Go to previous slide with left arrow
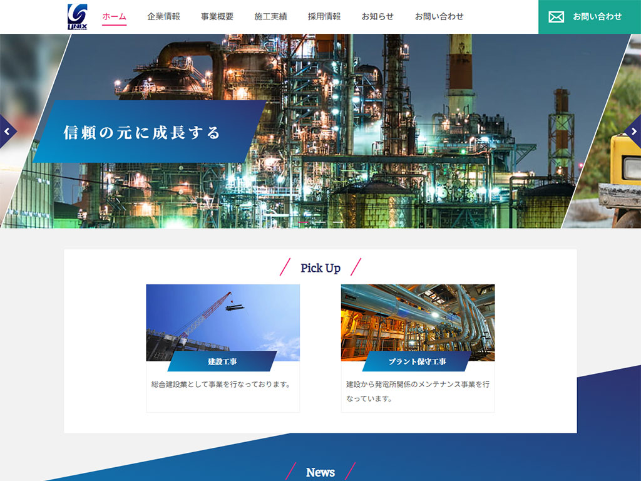The width and height of the screenshot is (641, 481). click(x=7, y=132)
